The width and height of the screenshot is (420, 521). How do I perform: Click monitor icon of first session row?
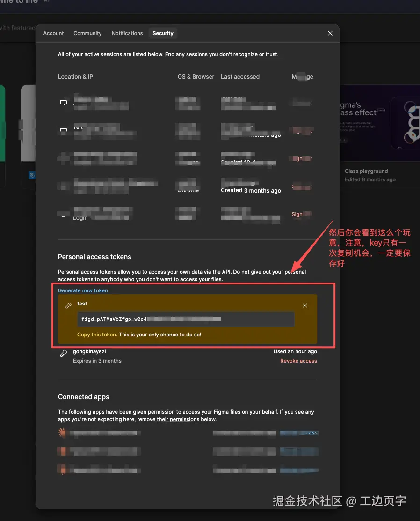[63, 103]
